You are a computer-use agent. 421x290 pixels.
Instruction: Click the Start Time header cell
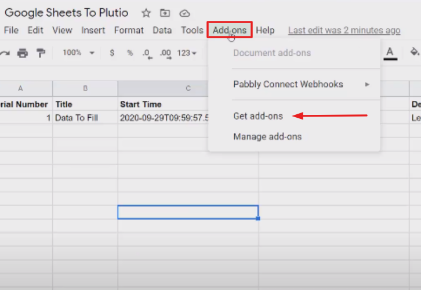pos(163,104)
